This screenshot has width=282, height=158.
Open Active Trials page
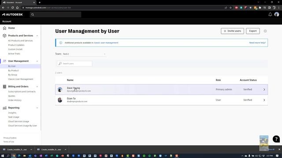coord(14,54)
